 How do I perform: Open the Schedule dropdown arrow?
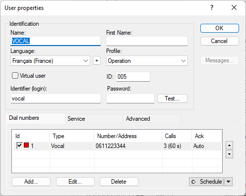229,182
